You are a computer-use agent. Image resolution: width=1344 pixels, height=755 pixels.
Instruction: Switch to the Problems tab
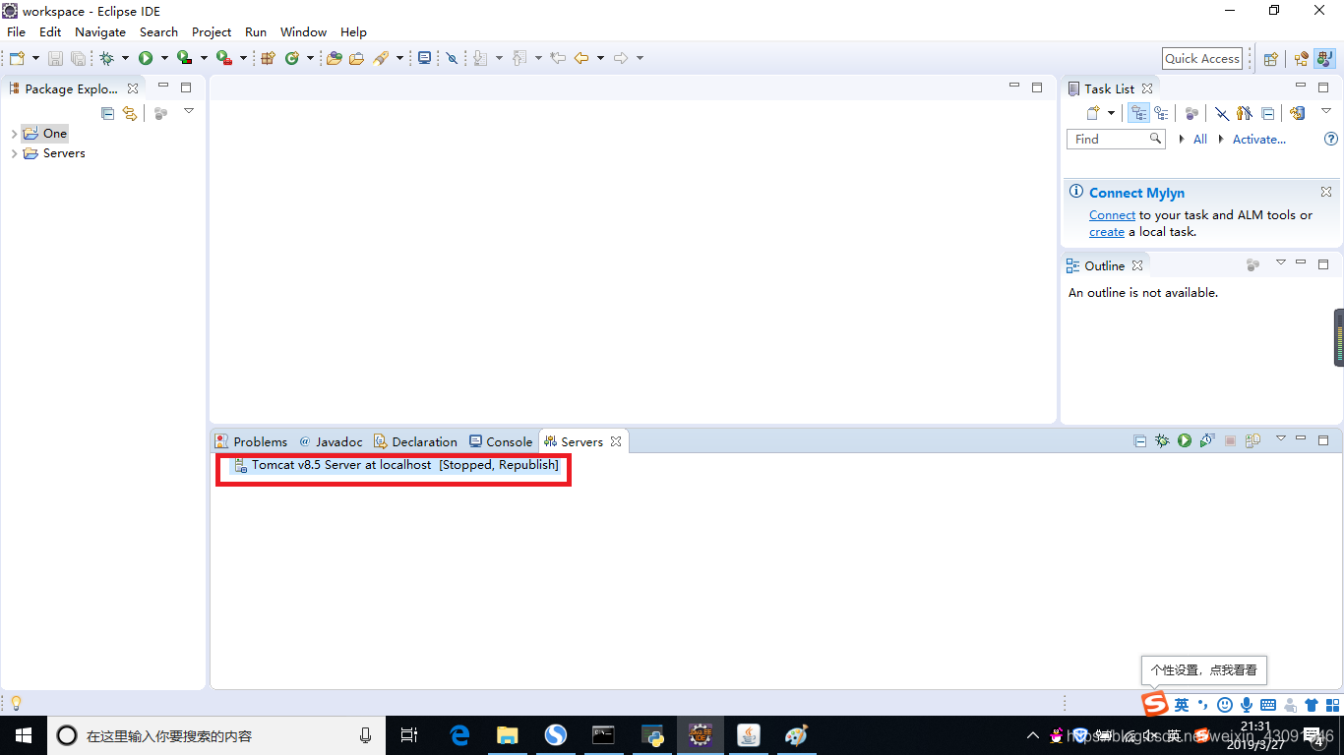(251, 441)
